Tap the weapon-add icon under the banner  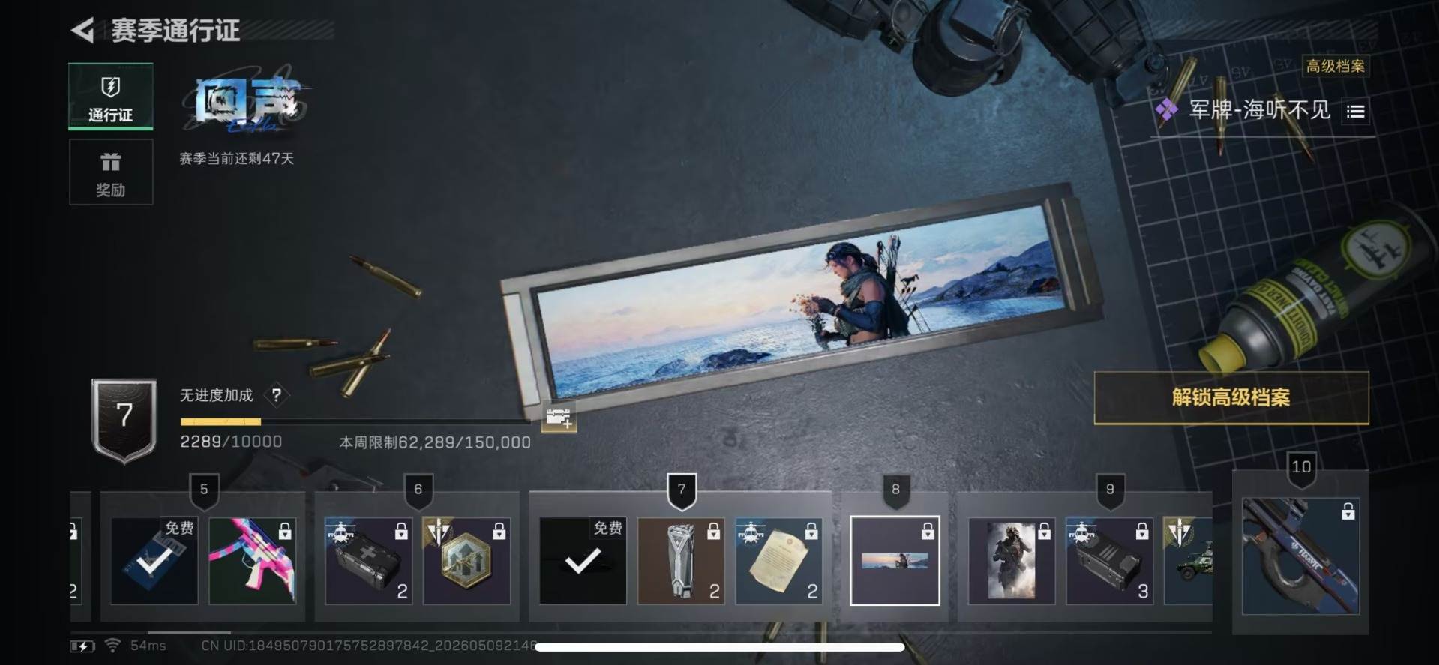tap(559, 418)
